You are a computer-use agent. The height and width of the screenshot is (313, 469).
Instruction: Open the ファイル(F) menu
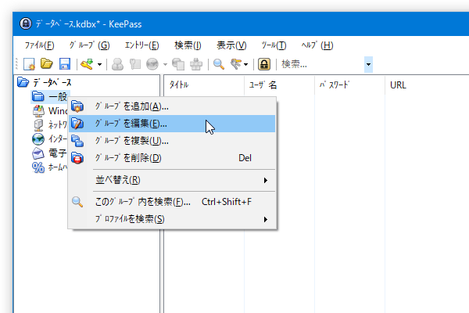tap(39, 45)
